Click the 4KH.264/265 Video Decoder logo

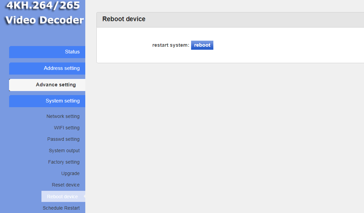tap(44, 13)
